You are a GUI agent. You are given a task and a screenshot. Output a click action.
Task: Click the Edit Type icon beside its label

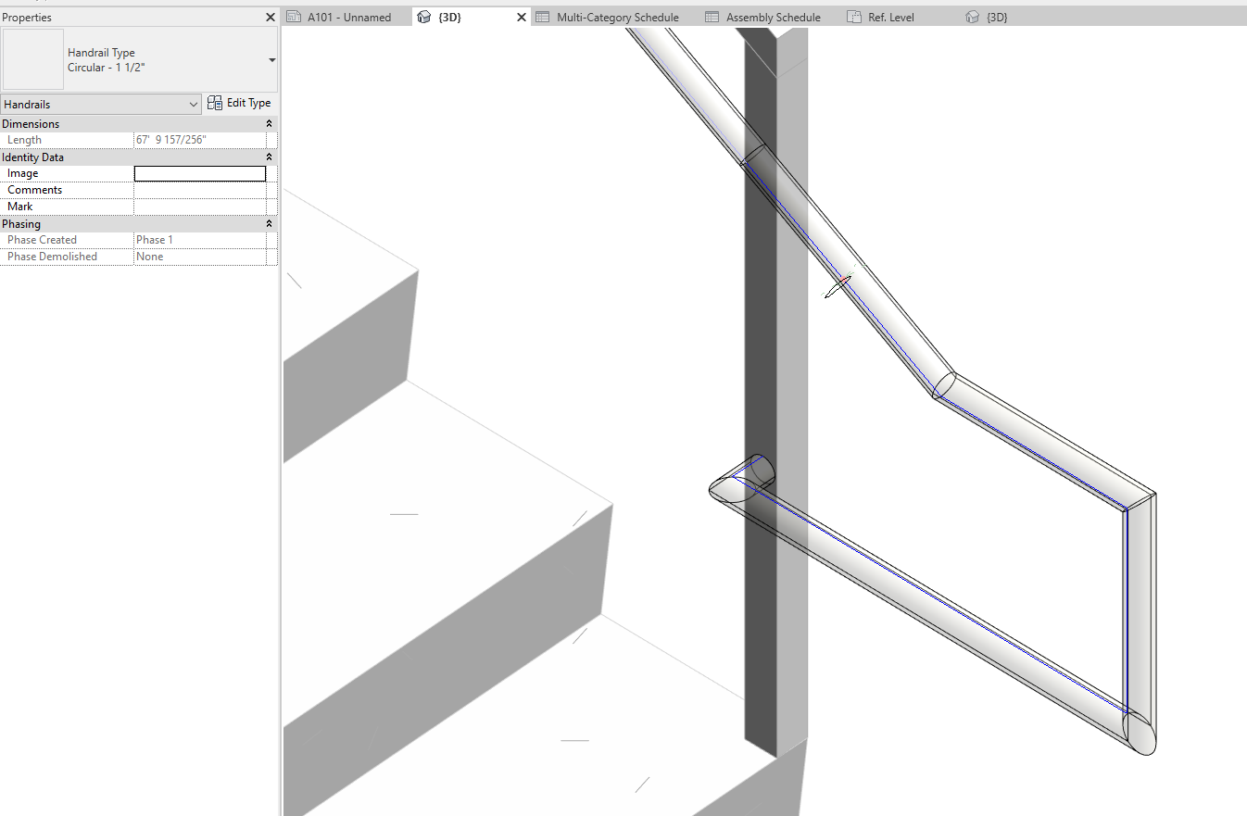214,103
